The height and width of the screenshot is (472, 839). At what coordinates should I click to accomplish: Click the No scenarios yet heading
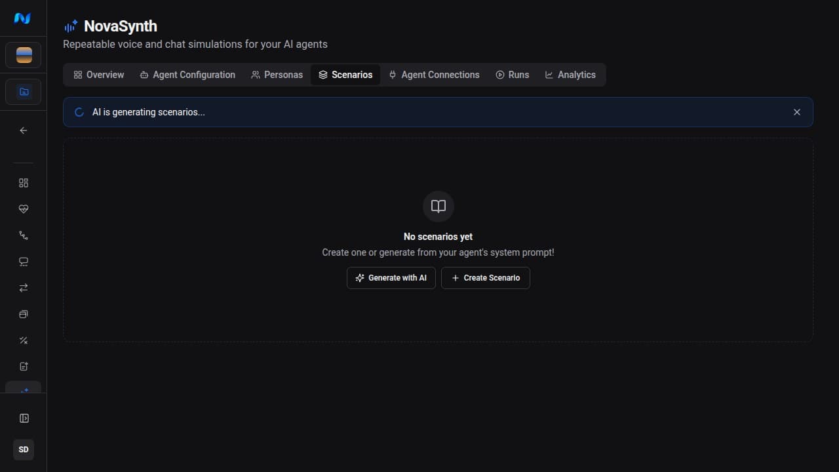point(438,237)
